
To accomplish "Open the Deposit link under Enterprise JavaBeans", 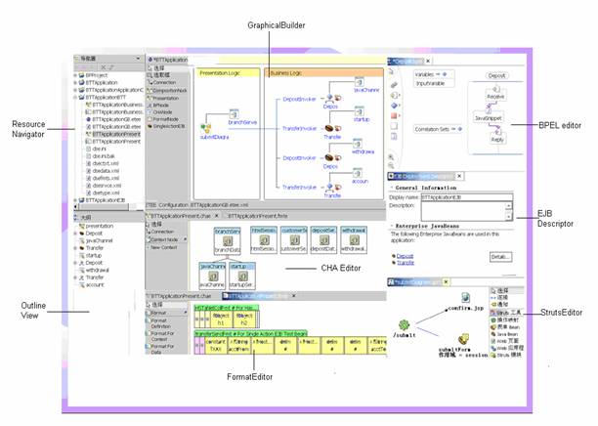I will point(405,256).
